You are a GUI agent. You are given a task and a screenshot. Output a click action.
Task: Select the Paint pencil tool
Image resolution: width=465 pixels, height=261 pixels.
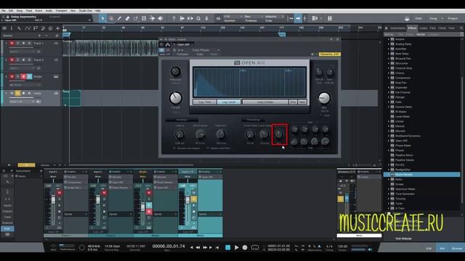pyautogui.click(x=119, y=19)
